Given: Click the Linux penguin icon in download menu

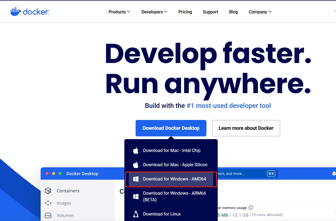Looking at the screenshot, I should coord(135,214).
